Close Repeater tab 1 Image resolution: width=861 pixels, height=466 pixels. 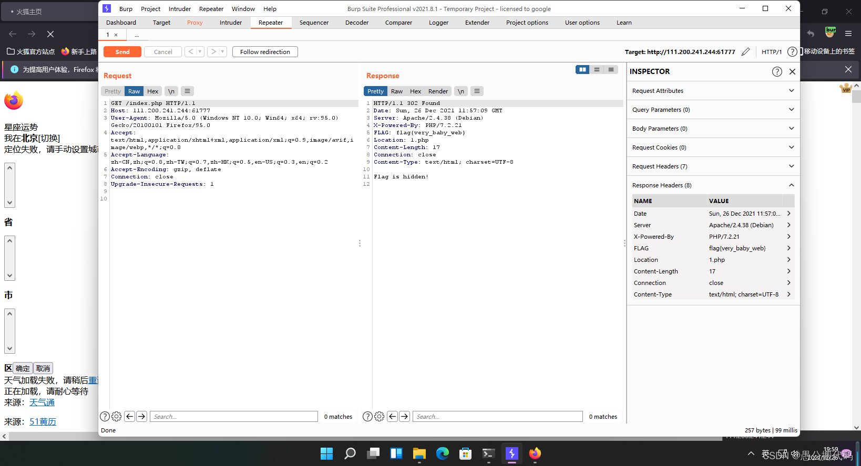116,35
